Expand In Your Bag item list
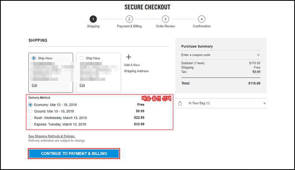The height and width of the screenshot is (170, 295). pyautogui.click(x=264, y=103)
